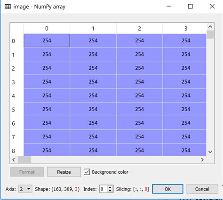Click horizontal scrollbar right arrow

click(x=202, y=160)
